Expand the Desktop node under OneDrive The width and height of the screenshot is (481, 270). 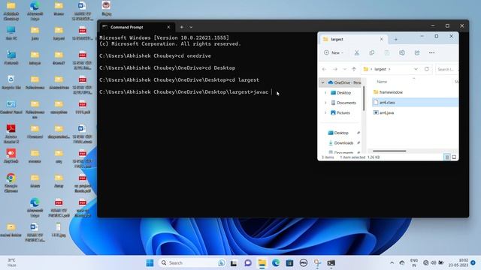(x=325, y=93)
